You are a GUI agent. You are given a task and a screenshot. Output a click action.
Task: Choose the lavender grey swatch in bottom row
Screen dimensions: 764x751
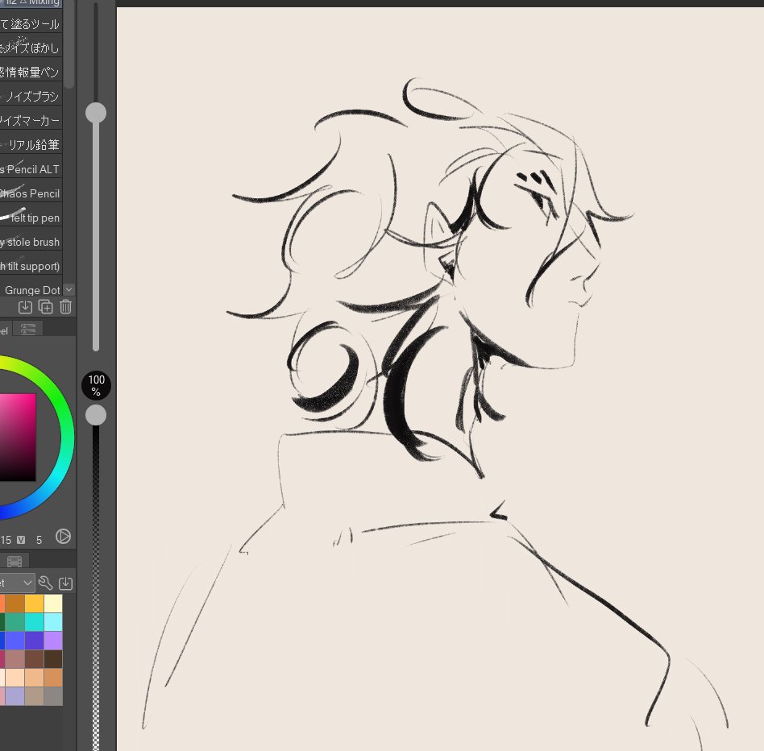tap(15, 696)
